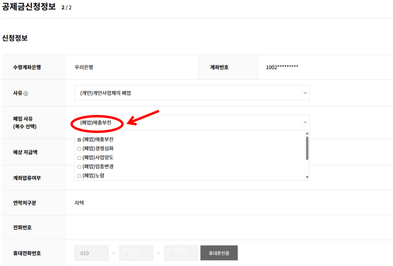Click the account number 1002*********
This screenshot has height=266, width=393.
pyautogui.click(x=282, y=67)
